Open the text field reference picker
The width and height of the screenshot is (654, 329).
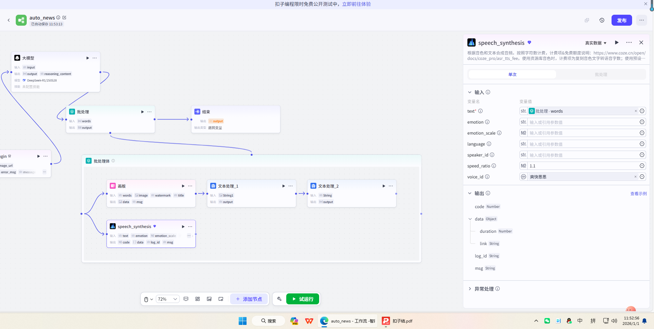click(x=642, y=111)
